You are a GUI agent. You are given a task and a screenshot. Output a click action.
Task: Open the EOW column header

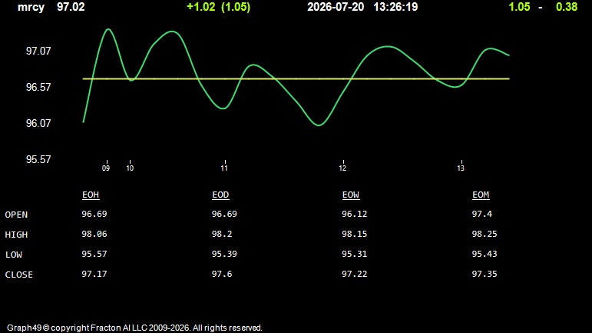[351, 195]
